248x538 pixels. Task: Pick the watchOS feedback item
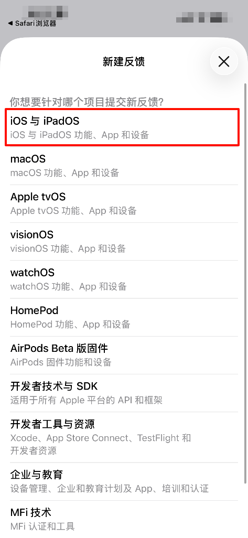tap(124, 279)
